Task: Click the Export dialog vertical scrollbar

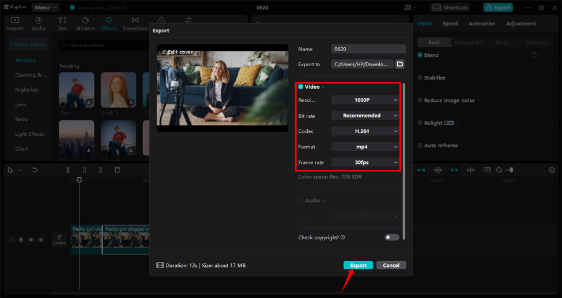Action: (x=404, y=161)
